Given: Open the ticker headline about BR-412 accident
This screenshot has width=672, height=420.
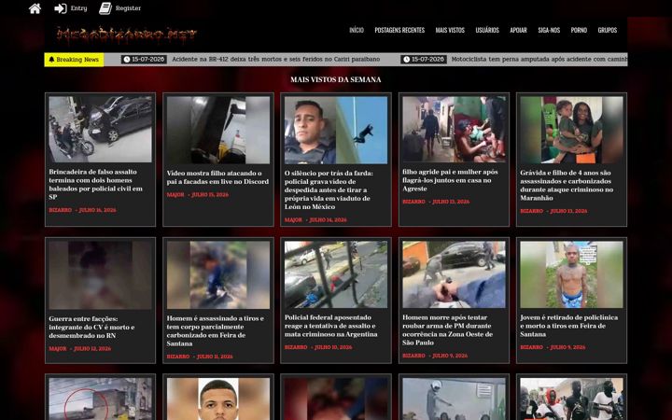Looking at the screenshot, I should (x=276, y=60).
